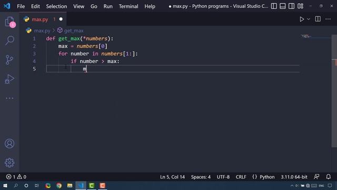Customize editor layout

pyautogui.click(x=301, y=6)
